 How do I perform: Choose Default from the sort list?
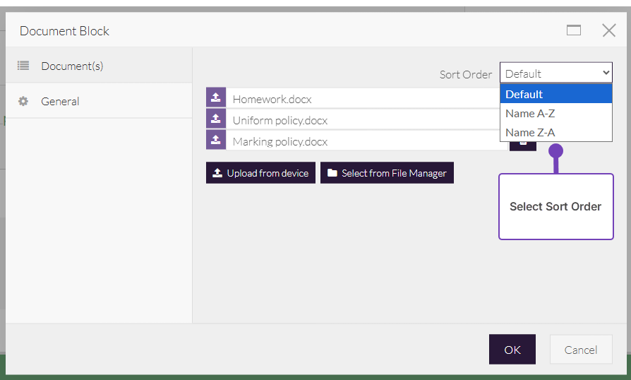pyautogui.click(x=556, y=94)
